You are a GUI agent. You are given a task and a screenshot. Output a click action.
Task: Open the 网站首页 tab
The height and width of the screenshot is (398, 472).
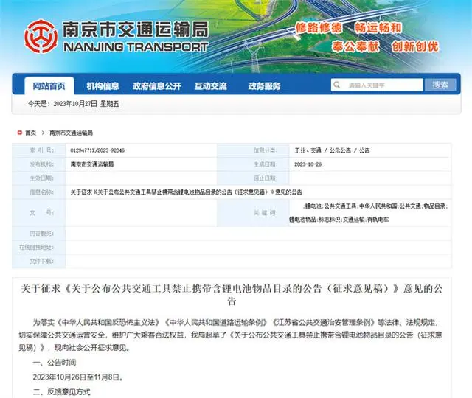point(49,85)
